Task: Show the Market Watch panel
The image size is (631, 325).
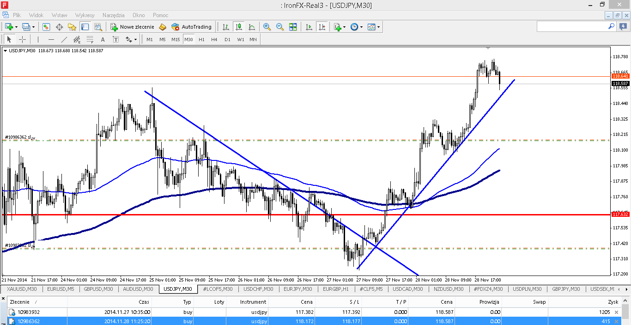Action: [x=46, y=27]
